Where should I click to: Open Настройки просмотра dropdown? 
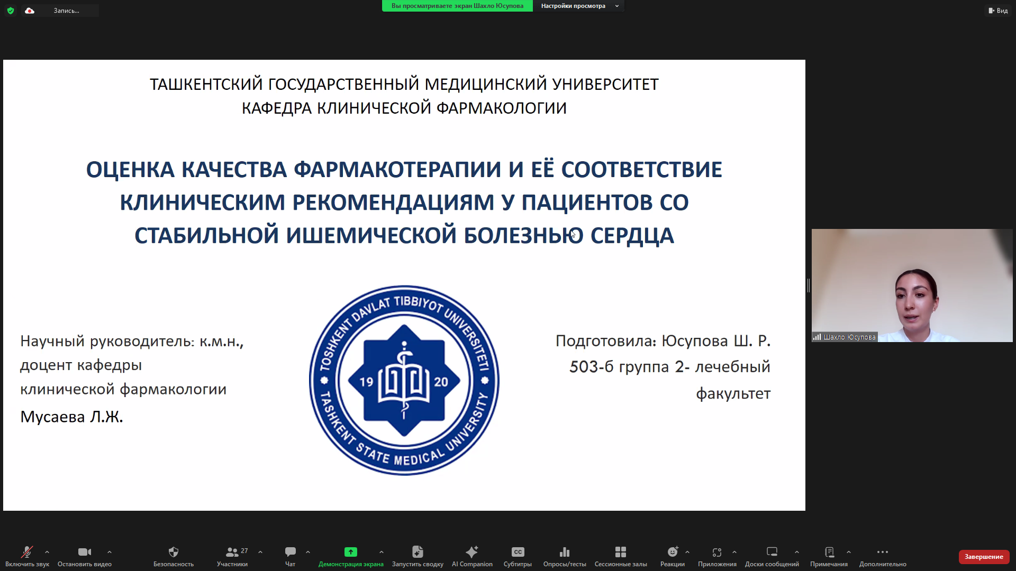point(579,6)
